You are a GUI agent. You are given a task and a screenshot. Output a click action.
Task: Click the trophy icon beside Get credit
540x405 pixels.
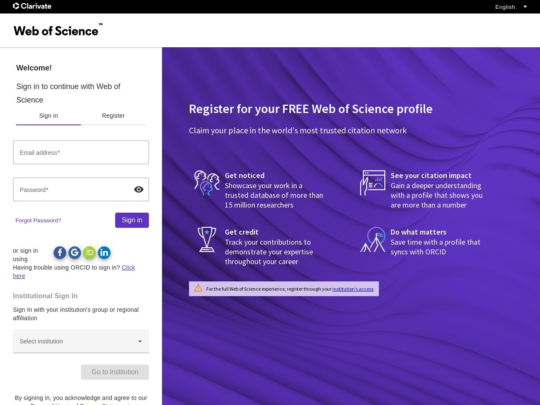[207, 239]
